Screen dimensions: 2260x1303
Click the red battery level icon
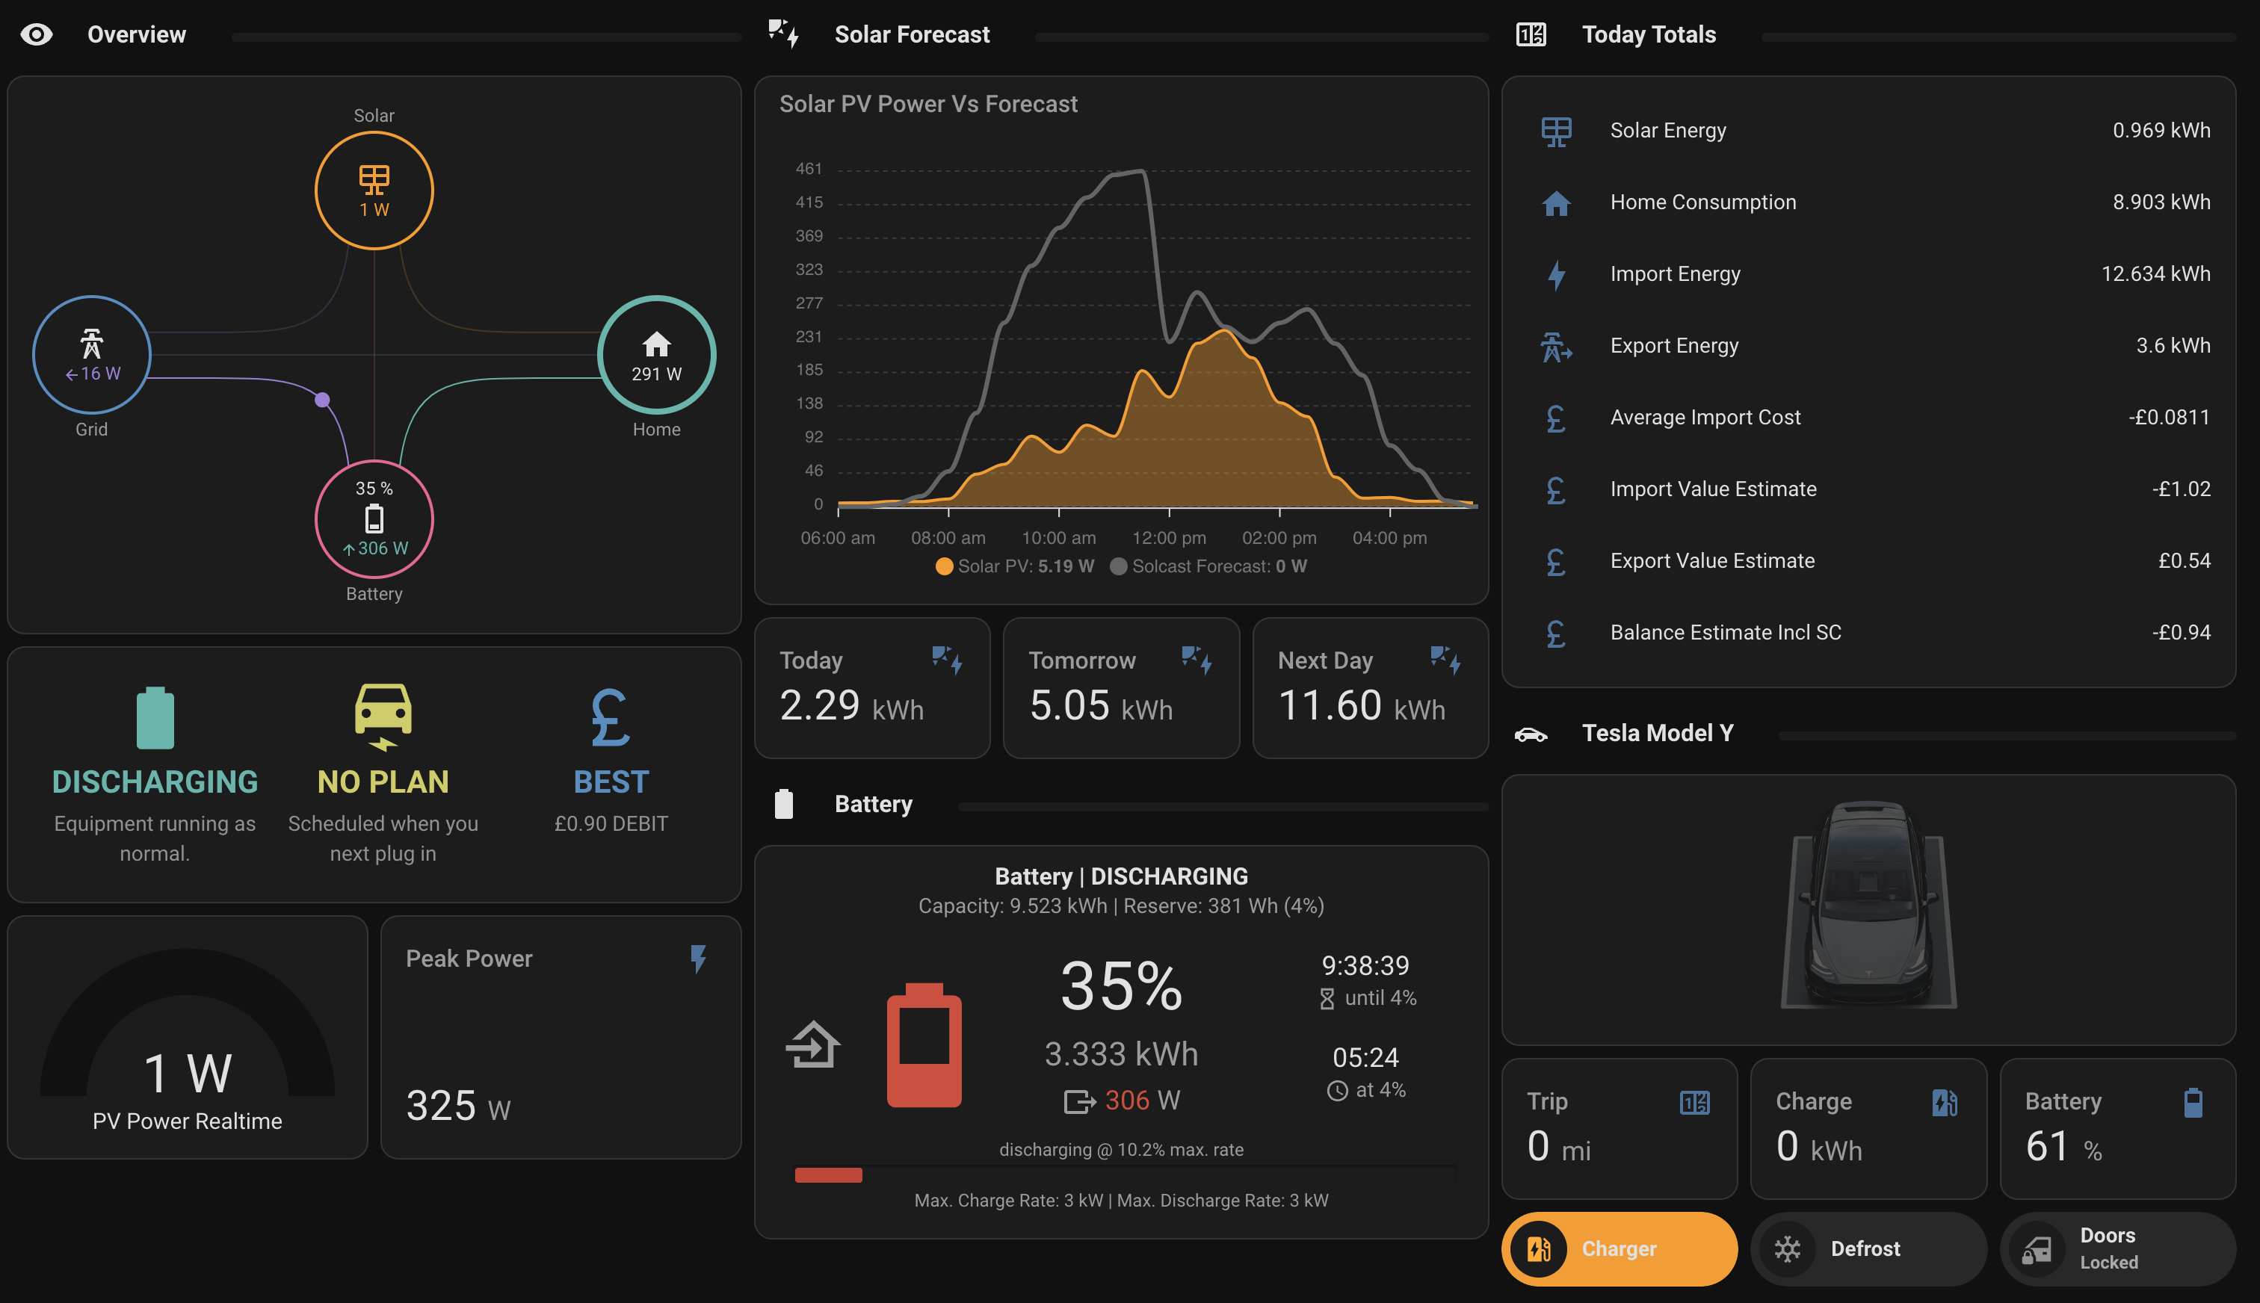click(924, 1044)
